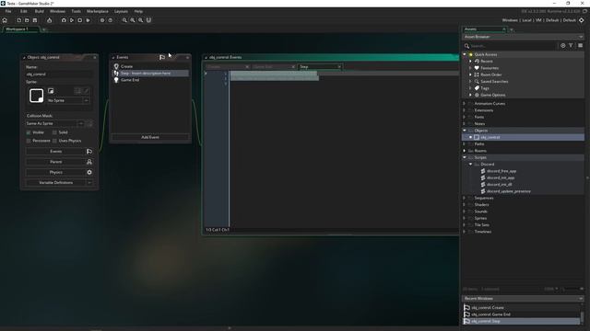Collapse the Objects folder
This screenshot has width=590, height=331.
[x=465, y=131]
